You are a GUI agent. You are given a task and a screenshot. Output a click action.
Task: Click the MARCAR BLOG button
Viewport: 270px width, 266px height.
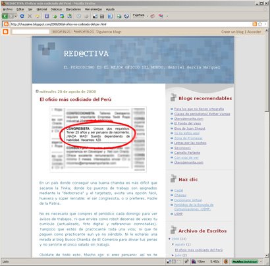(84, 32)
